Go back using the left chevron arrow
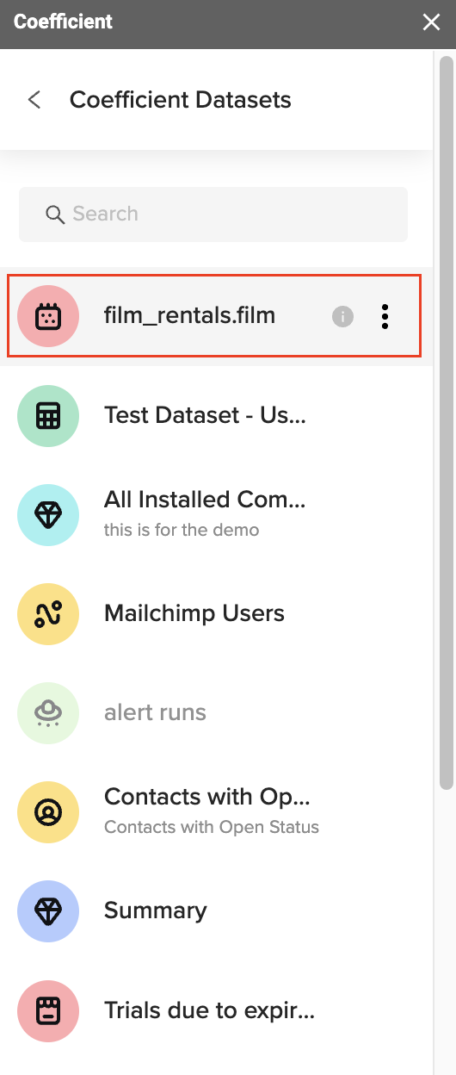Screen dimensions: 456x1075 [34, 100]
